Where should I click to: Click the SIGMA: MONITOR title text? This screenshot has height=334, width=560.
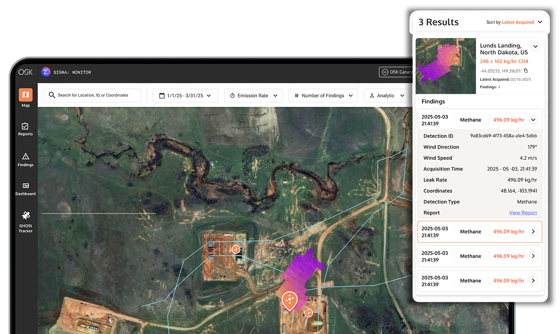(72, 72)
